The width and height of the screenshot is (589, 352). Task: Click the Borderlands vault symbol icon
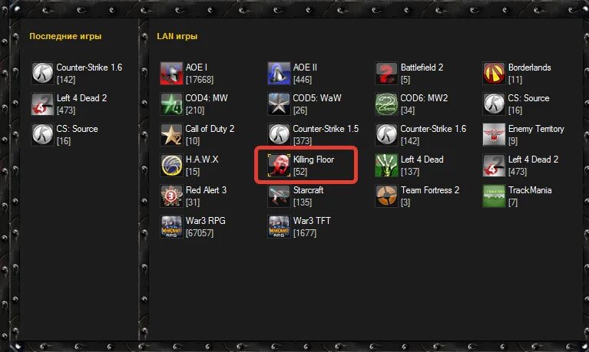494,73
